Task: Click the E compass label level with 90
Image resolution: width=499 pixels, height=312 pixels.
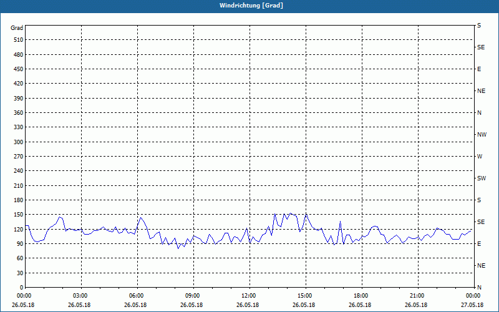Action: coord(479,244)
